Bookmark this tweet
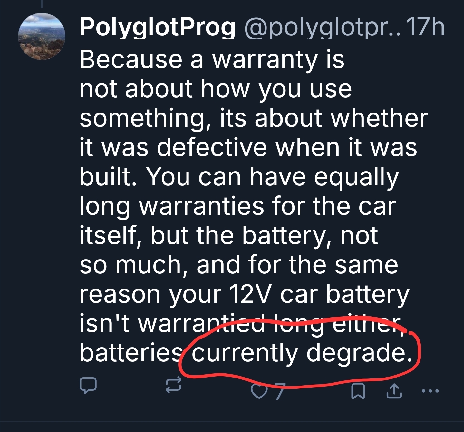Screen dimensions: 464x432 (358, 391)
